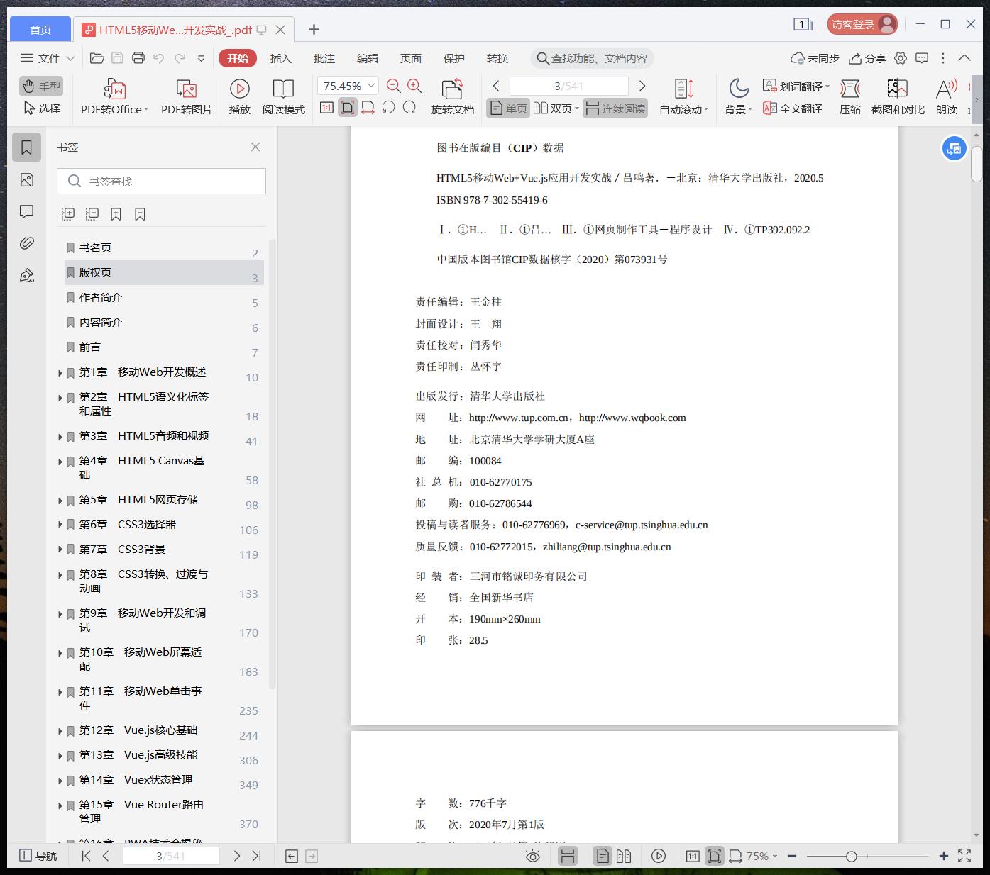Click the delete bookmark icon in bookmark panel
The height and width of the screenshot is (875, 990).
140,213
